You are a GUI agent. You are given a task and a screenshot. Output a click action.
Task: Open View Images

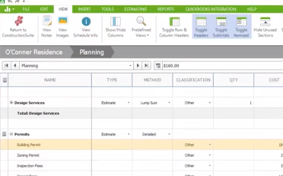point(62,26)
